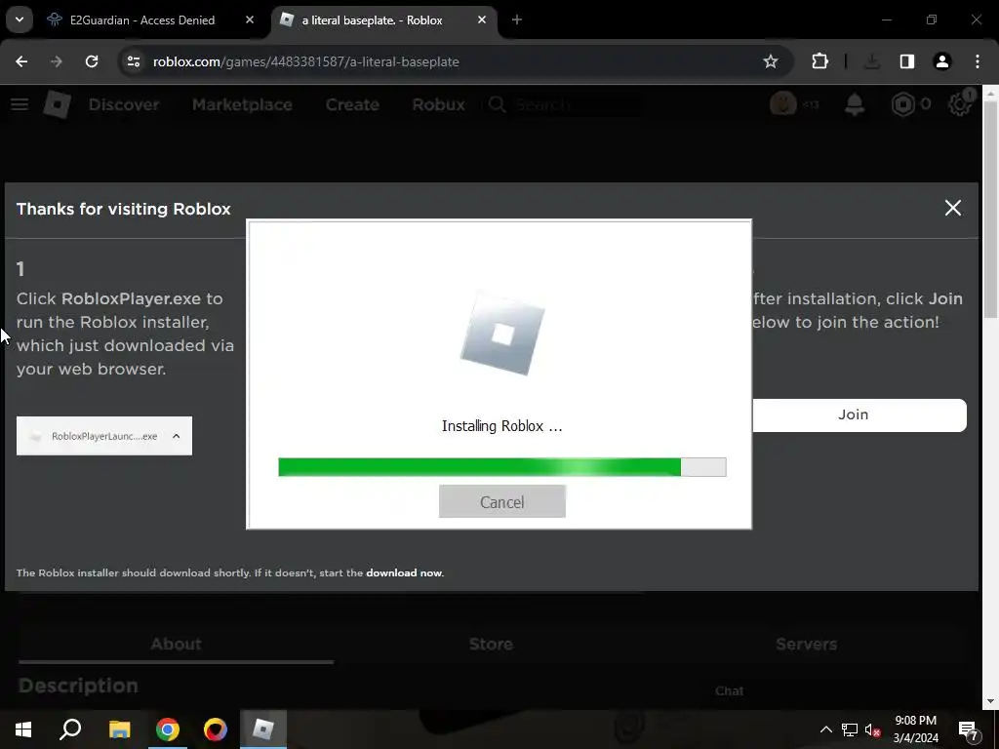Switch to the Store tab
The height and width of the screenshot is (749, 999).
coord(491,644)
